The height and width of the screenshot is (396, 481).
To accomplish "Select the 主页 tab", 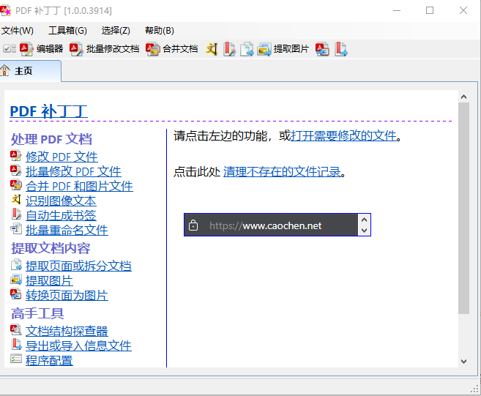I will (x=30, y=71).
